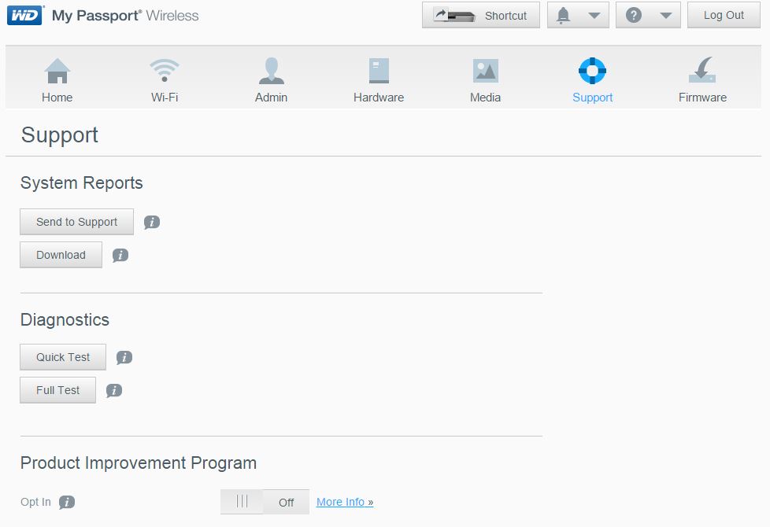Click the Log Out button

(724, 15)
